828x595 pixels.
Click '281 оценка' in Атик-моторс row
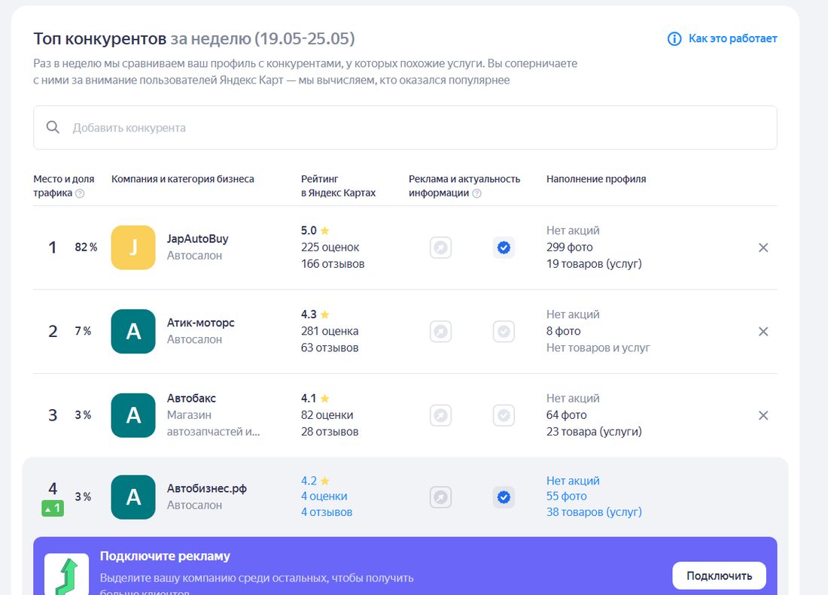(330, 331)
